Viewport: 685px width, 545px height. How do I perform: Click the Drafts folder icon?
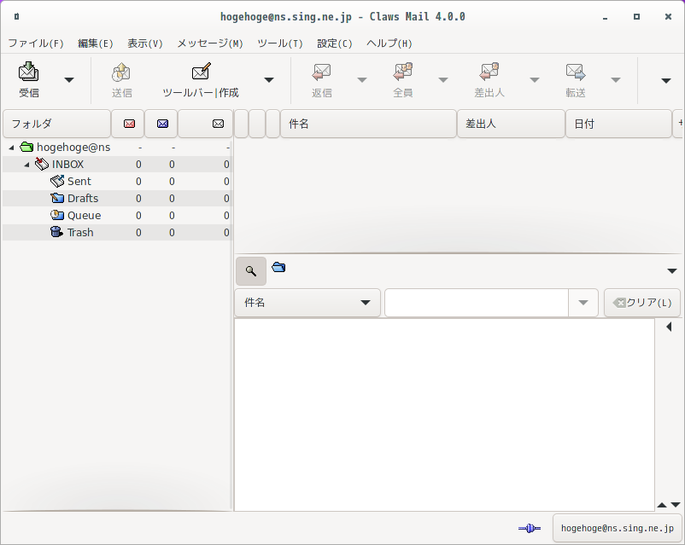coord(56,198)
